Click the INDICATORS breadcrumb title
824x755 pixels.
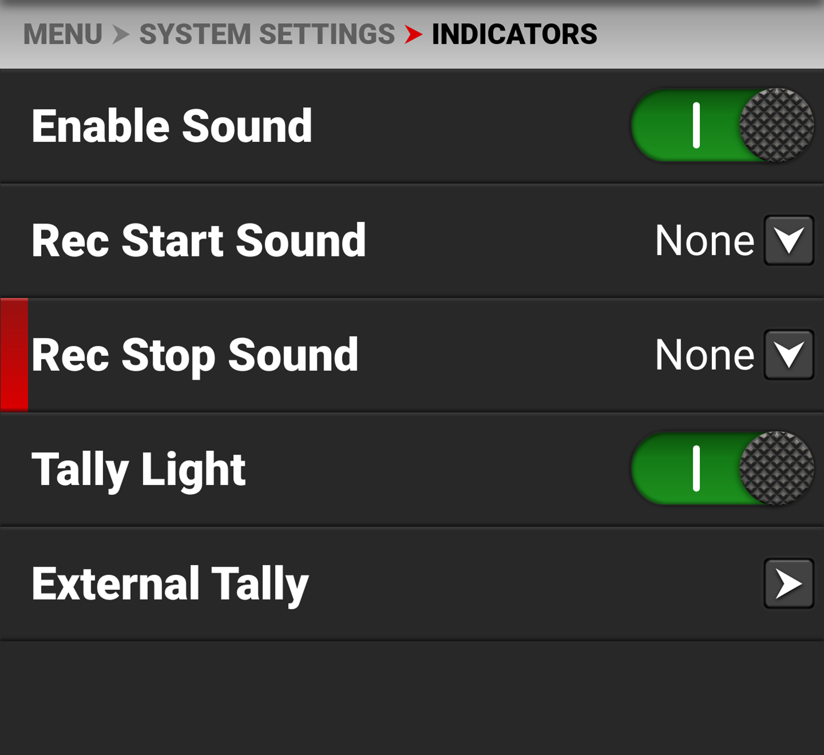click(514, 35)
